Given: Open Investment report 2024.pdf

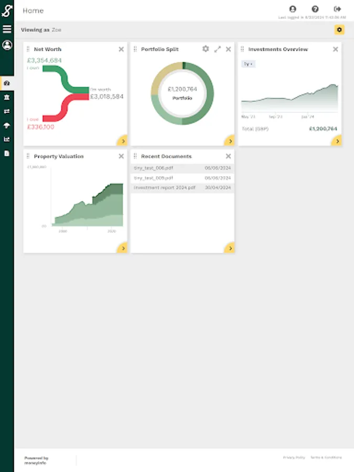Looking at the screenshot, I should pos(183,188).
